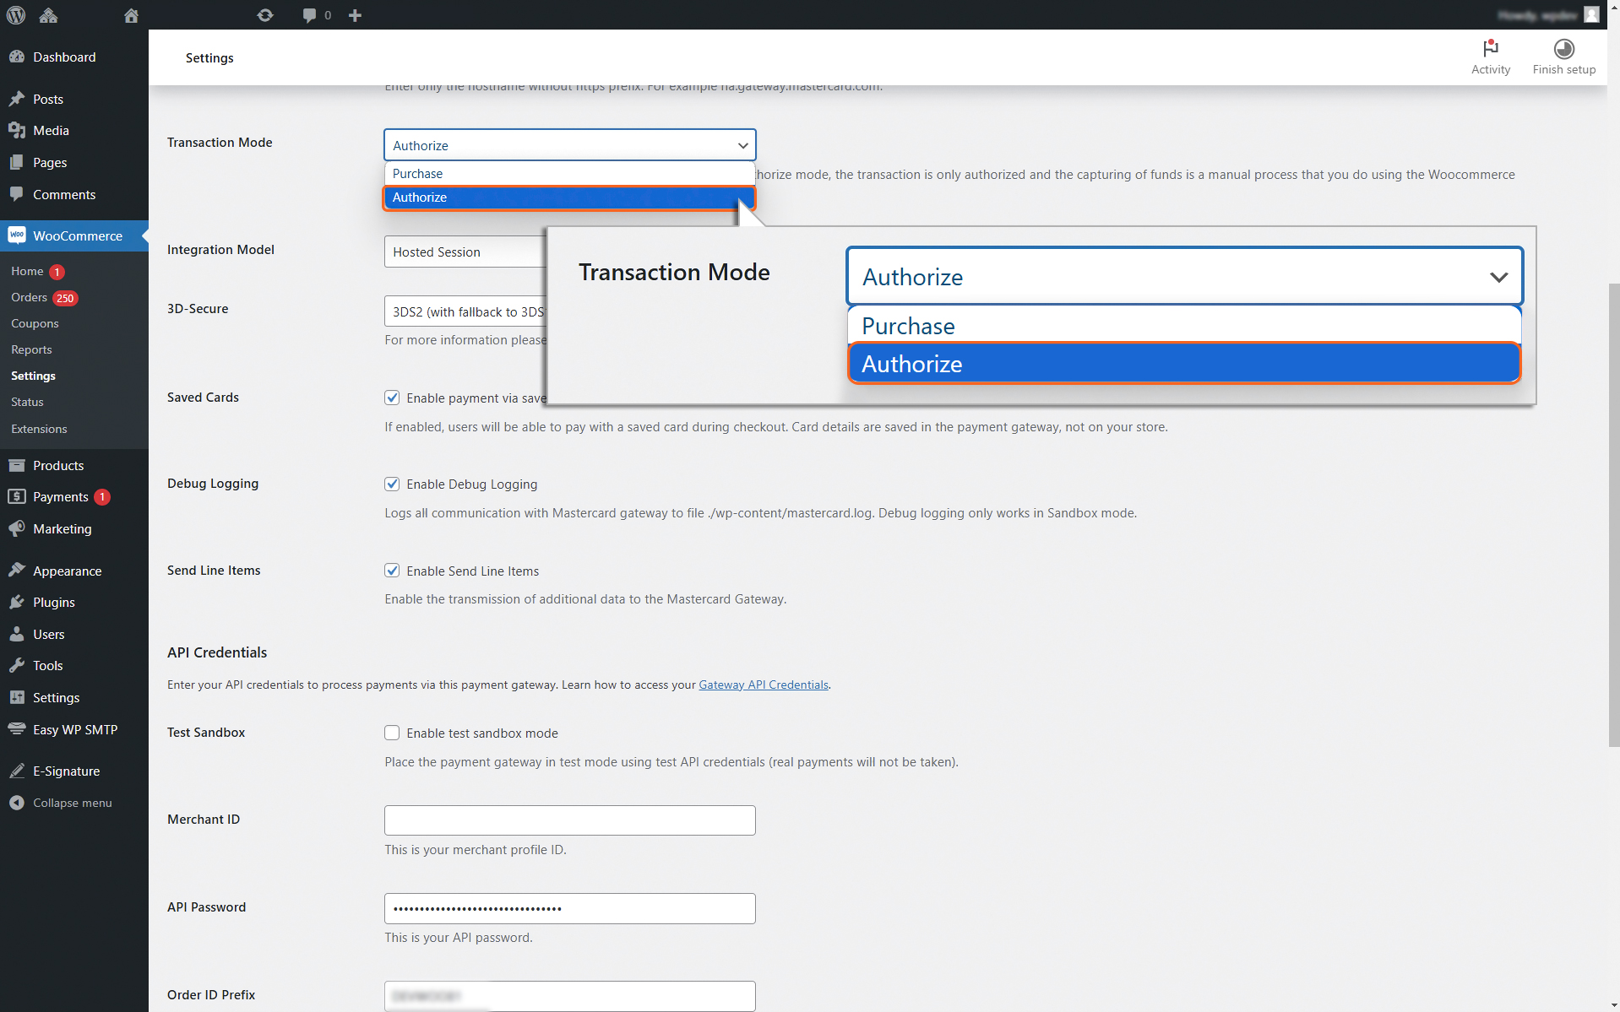Toggle Enable Send Line Items checkbox
The height and width of the screenshot is (1012, 1620).
pos(392,571)
